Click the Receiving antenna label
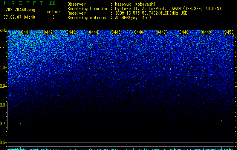Image resolution: width=237 pixels, height=150 pixels. pyautogui.click(x=87, y=18)
